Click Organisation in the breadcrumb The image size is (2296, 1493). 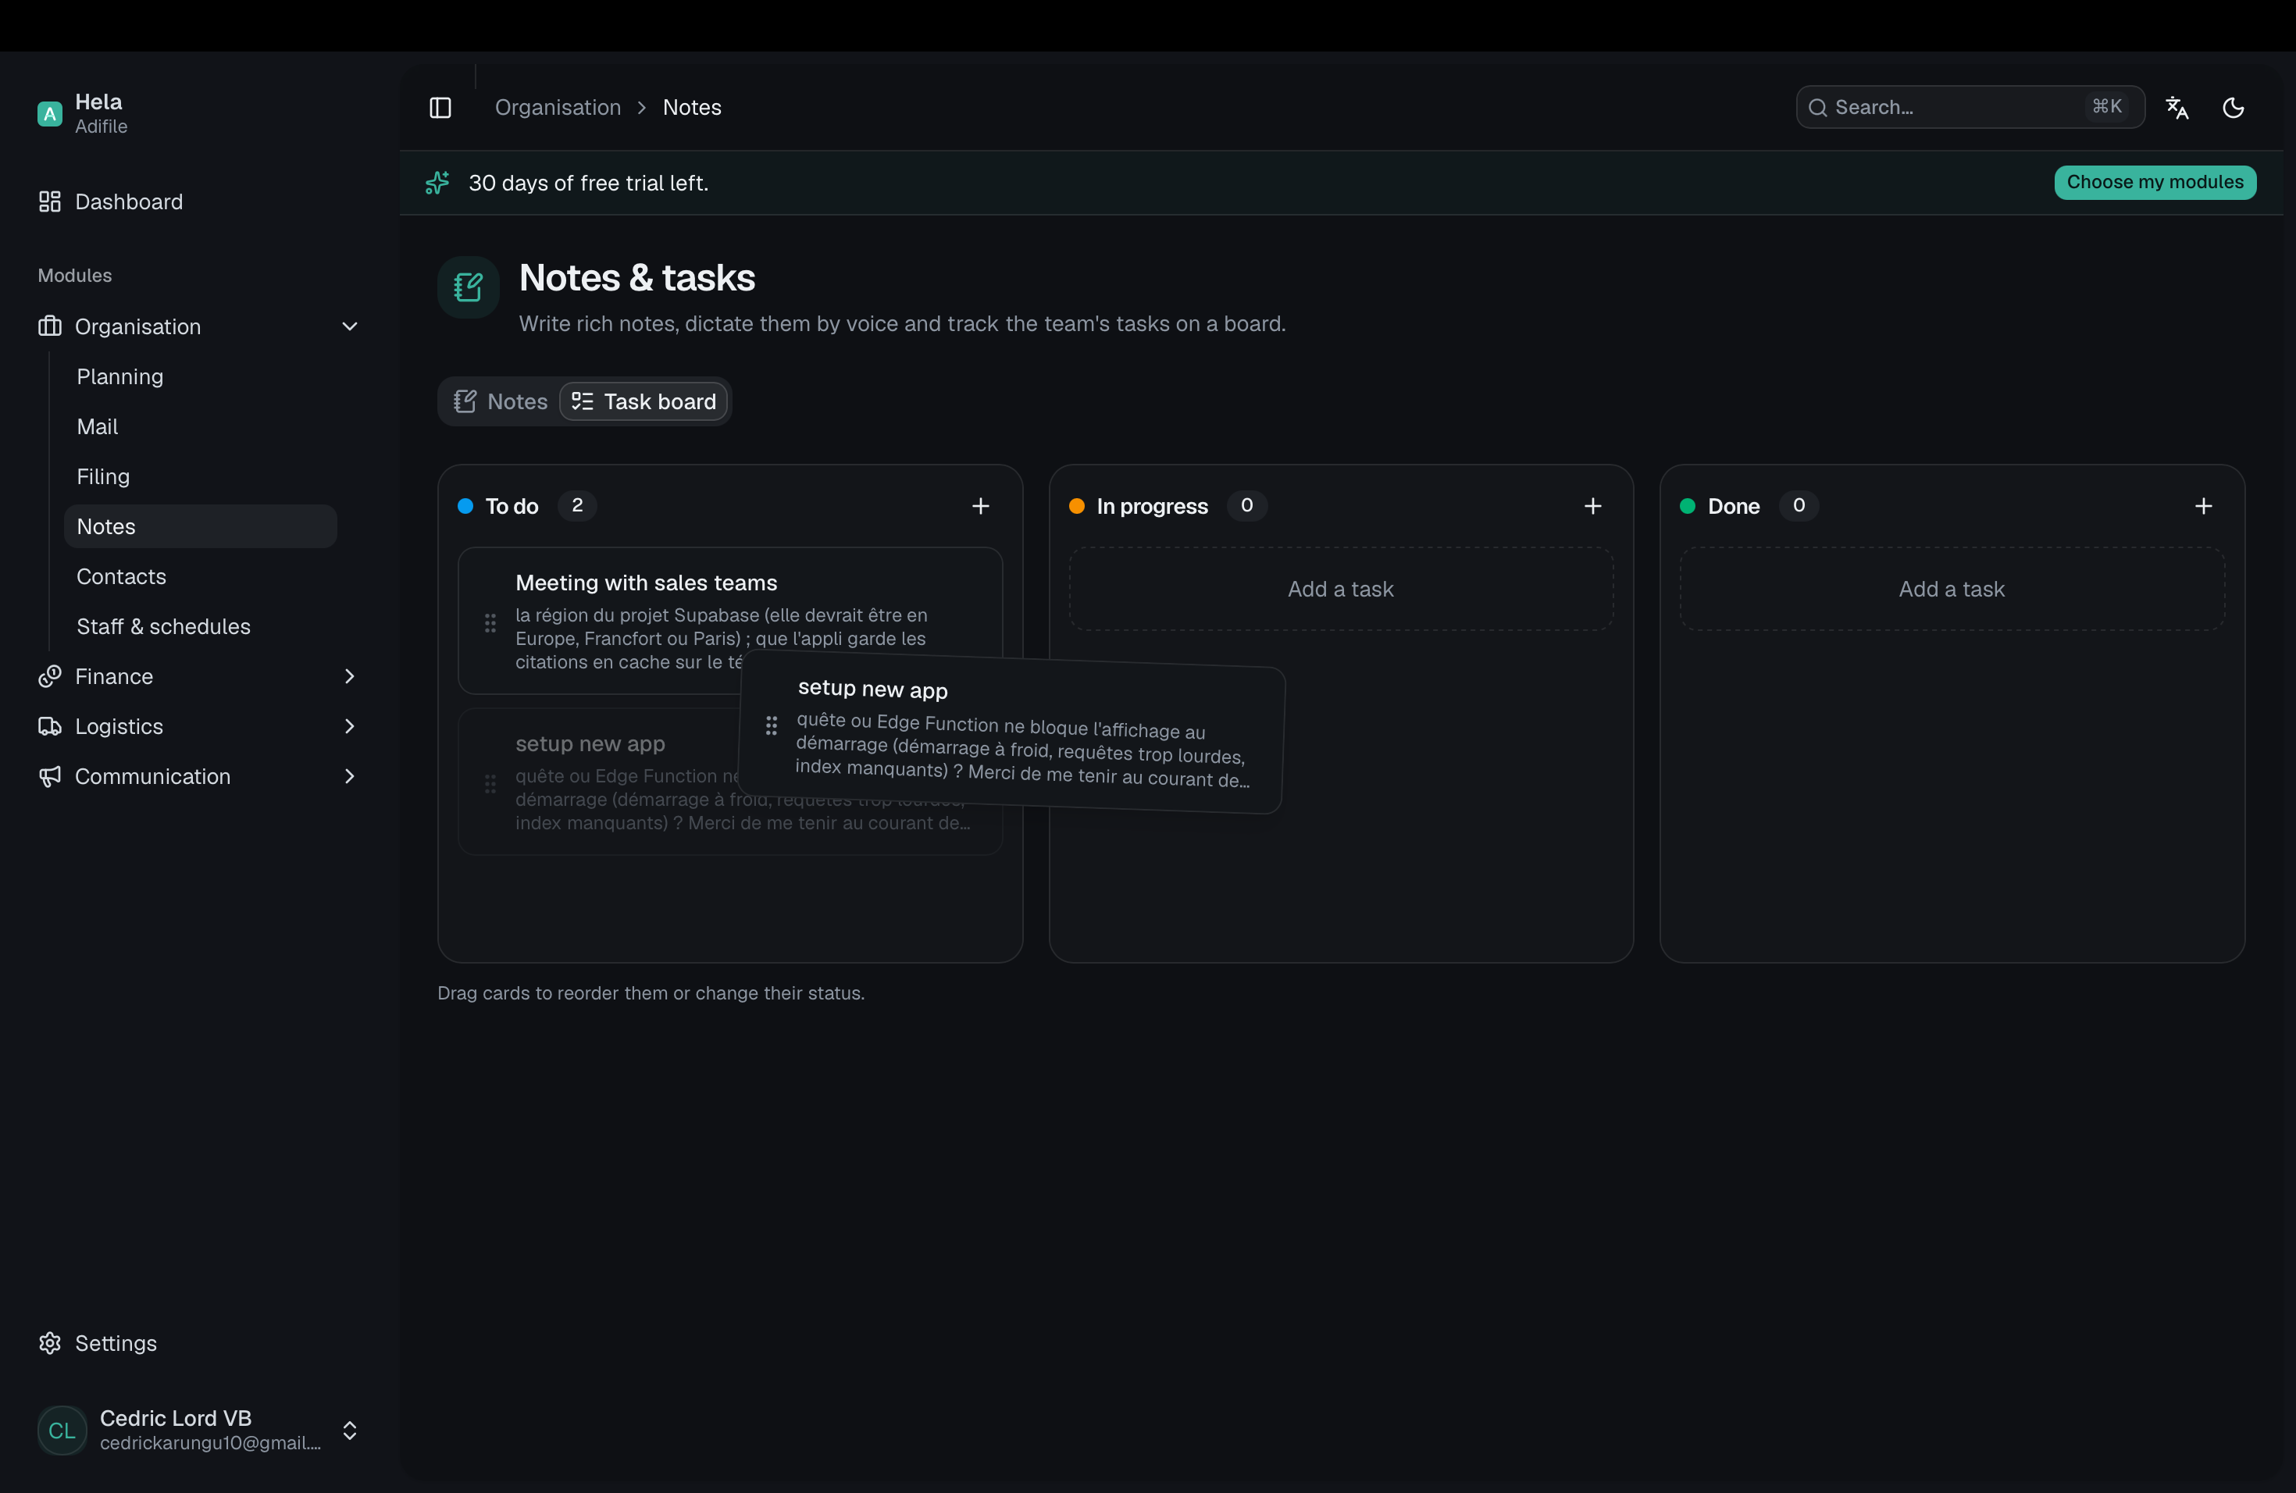558,107
